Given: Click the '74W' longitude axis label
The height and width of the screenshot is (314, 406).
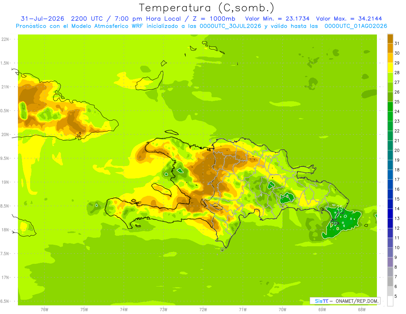Looking at the screenshot, I should click(x=124, y=309).
